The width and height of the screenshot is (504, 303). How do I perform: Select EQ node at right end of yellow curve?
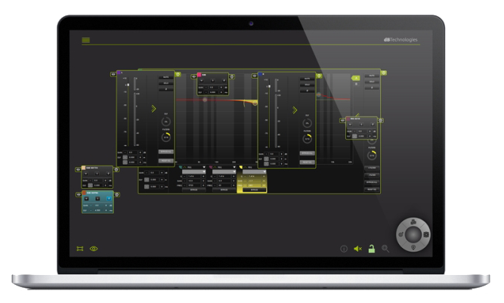pyautogui.click(x=255, y=104)
